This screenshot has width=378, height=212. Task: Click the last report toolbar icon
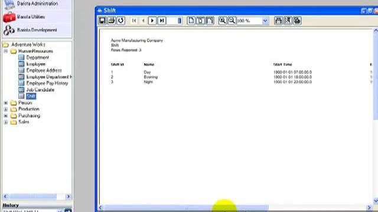pos(297,21)
